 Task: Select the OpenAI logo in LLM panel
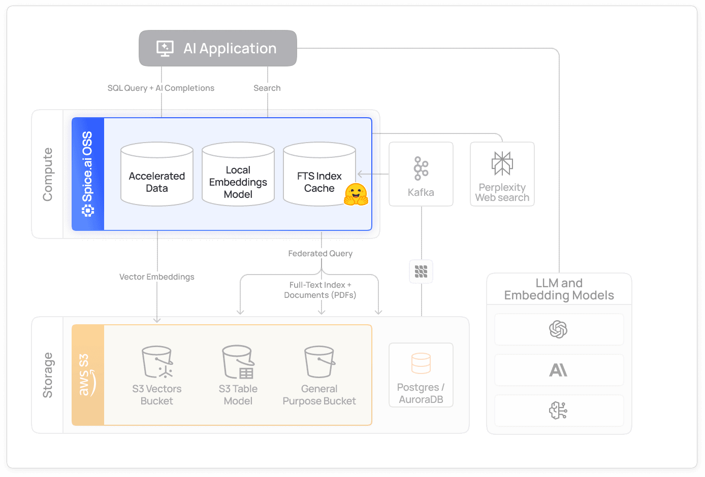pos(559,329)
